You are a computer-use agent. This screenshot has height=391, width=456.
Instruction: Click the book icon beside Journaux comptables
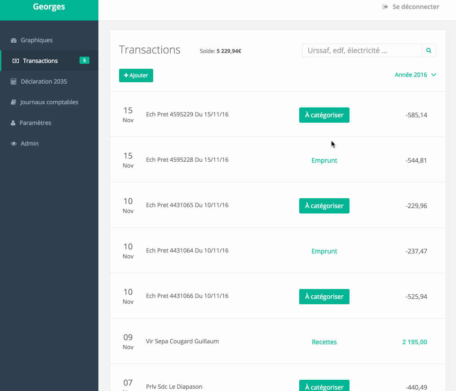coord(13,102)
